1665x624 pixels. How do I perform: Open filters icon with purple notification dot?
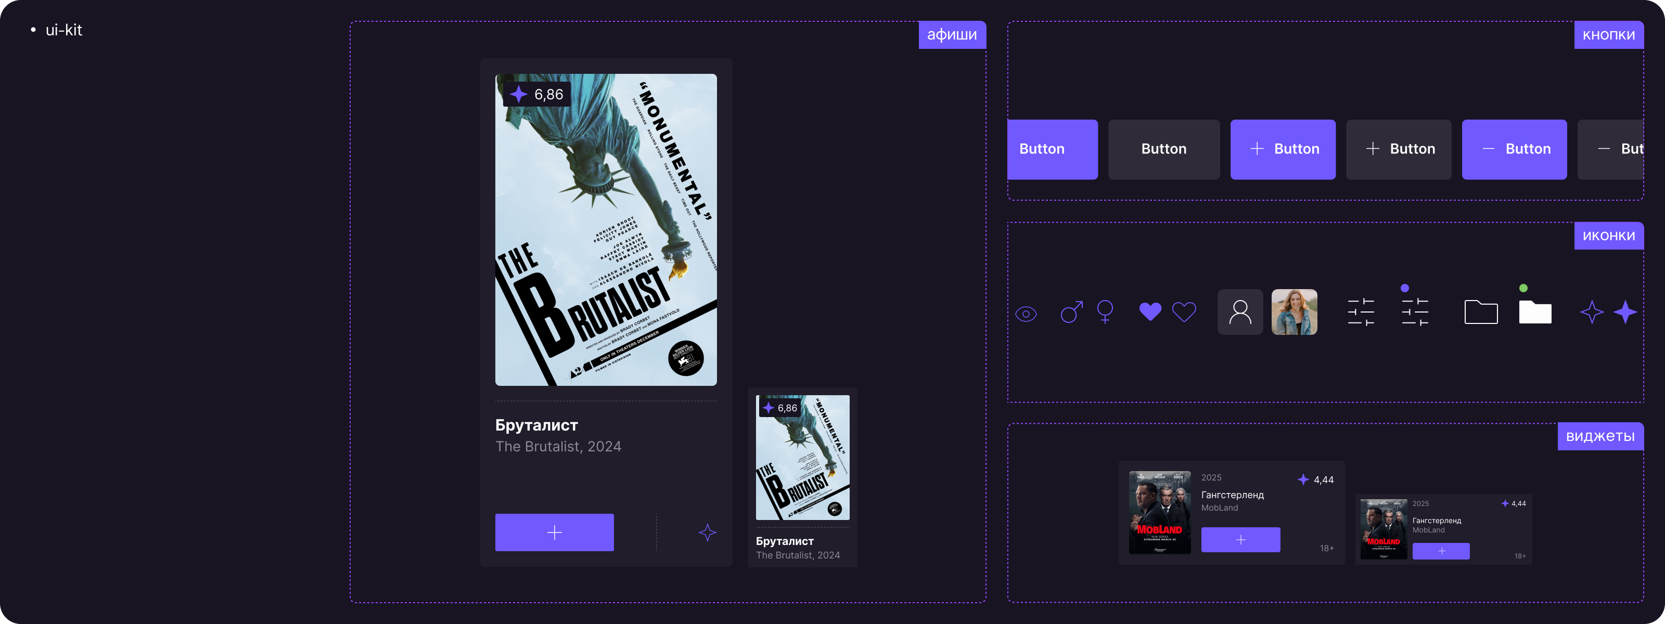click(1414, 311)
